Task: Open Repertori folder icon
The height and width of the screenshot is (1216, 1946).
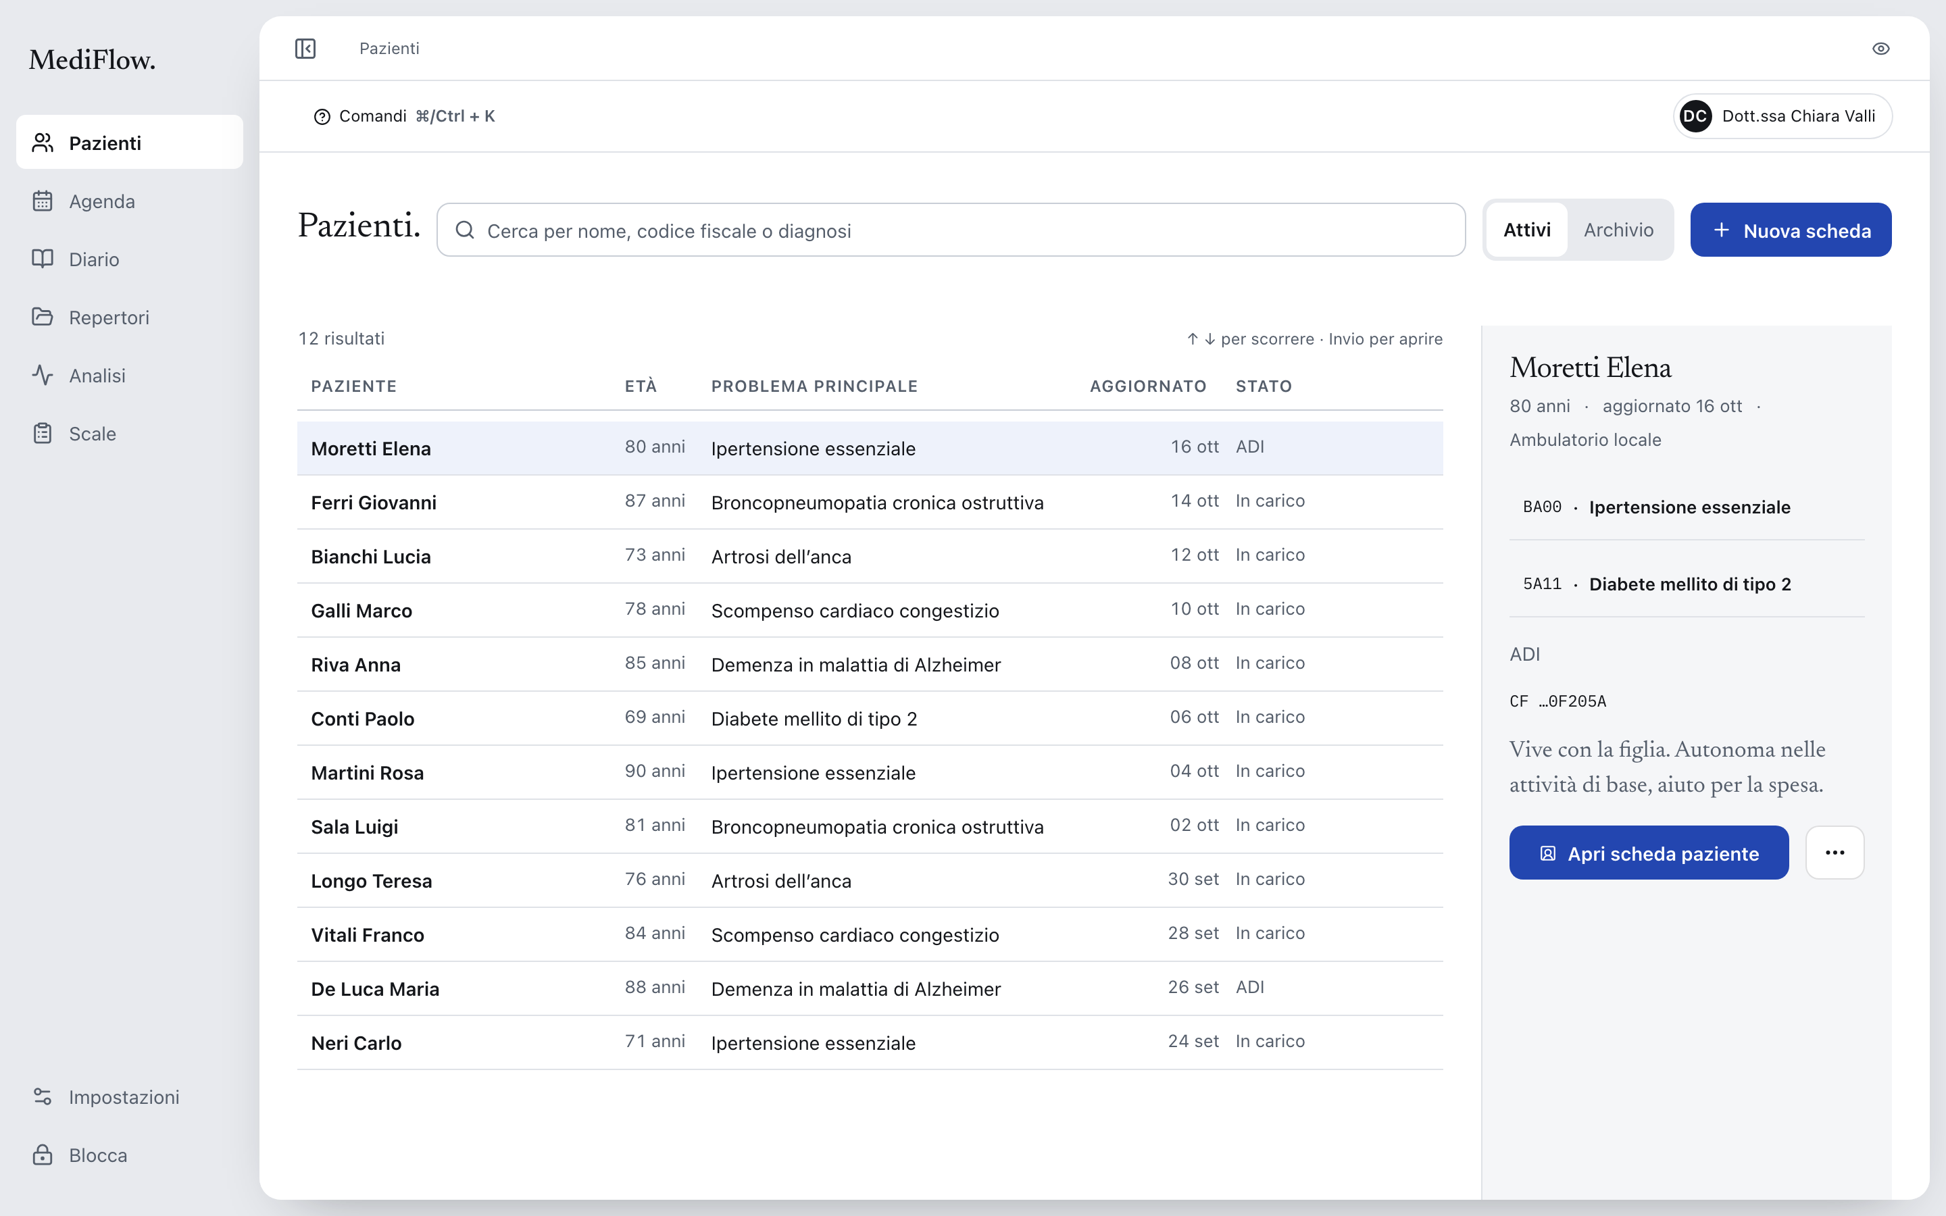Action: pyautogui.click(x=43, y=317)
